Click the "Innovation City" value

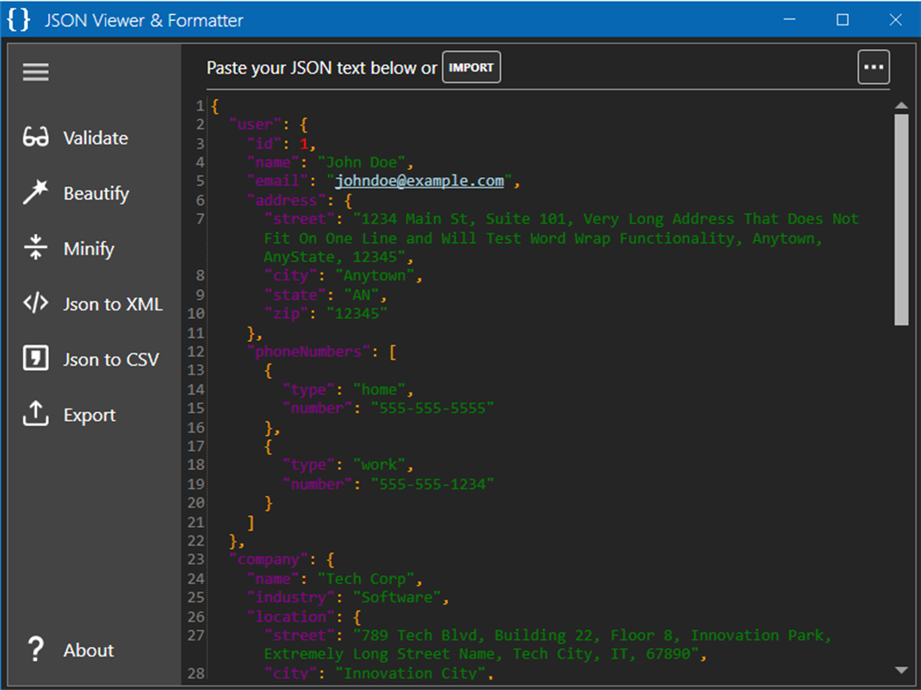[411, 673]
